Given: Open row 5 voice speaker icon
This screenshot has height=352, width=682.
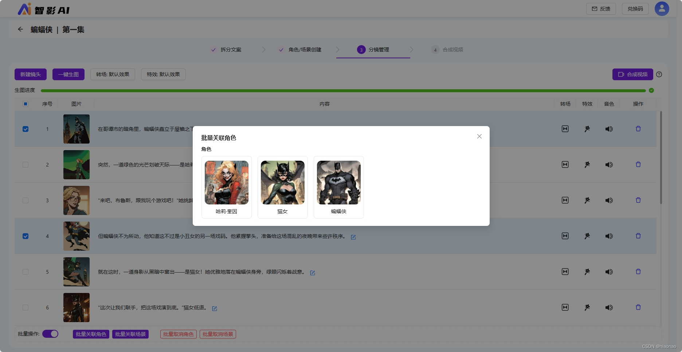Looking at the screenshot, I should tap(609, 272).
